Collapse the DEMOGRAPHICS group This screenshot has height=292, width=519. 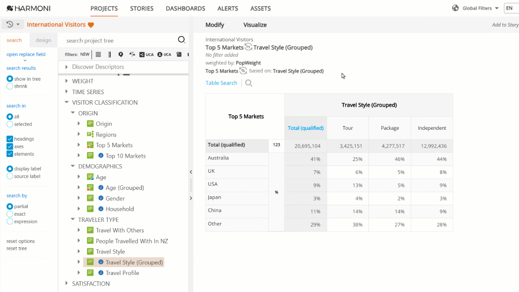click(73, 166)
